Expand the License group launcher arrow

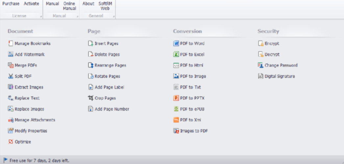click(x=41, y=17)
